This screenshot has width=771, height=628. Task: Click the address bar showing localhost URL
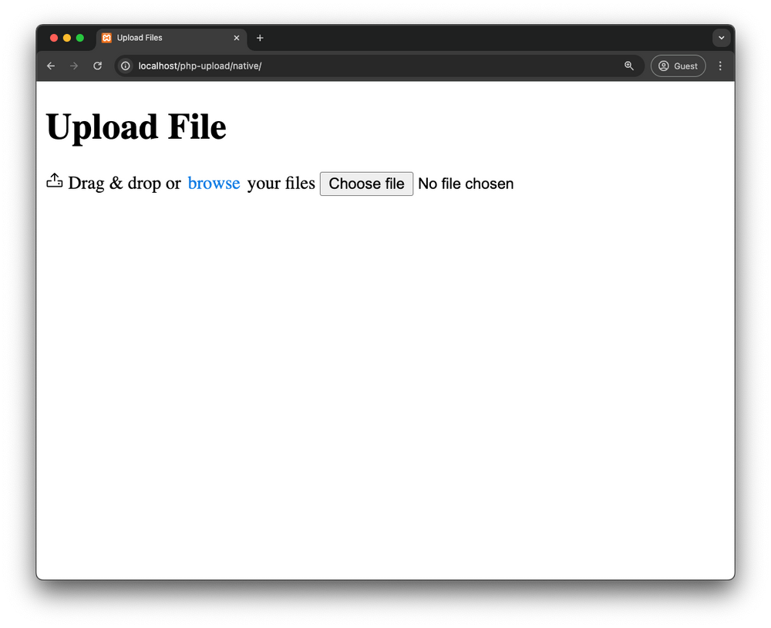click(231, 66)
